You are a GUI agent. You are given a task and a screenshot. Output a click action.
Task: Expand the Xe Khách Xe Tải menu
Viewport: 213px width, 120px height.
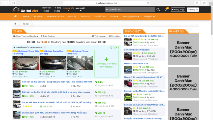(x=55, y=17)
